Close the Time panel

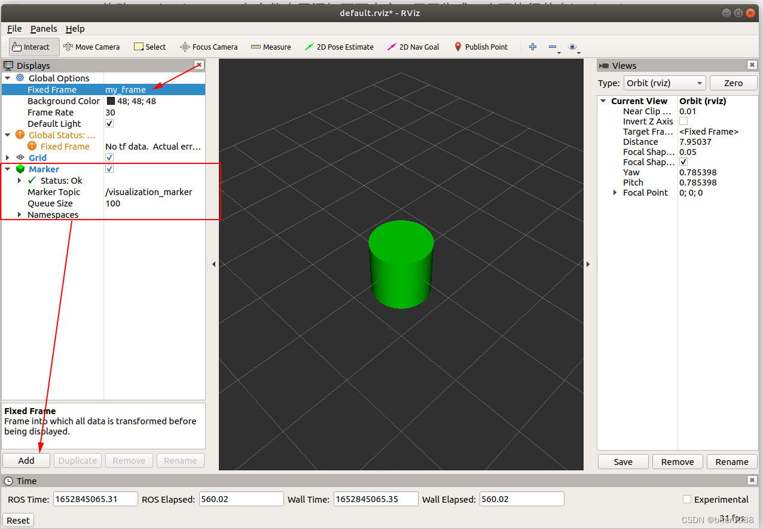pyautogui.click(x=752, y=480)
